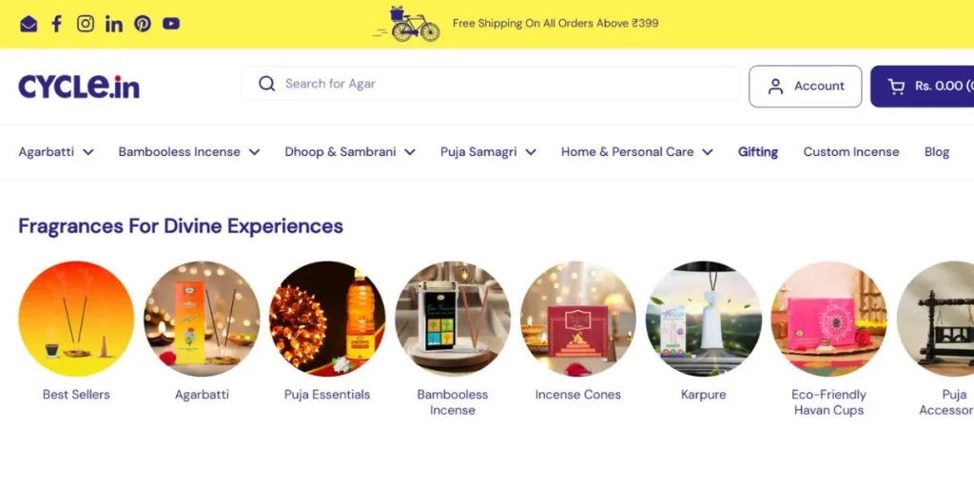Screen dimensions: 974x487
Task: Open the shopping cart icon
Action: [896, 87]
